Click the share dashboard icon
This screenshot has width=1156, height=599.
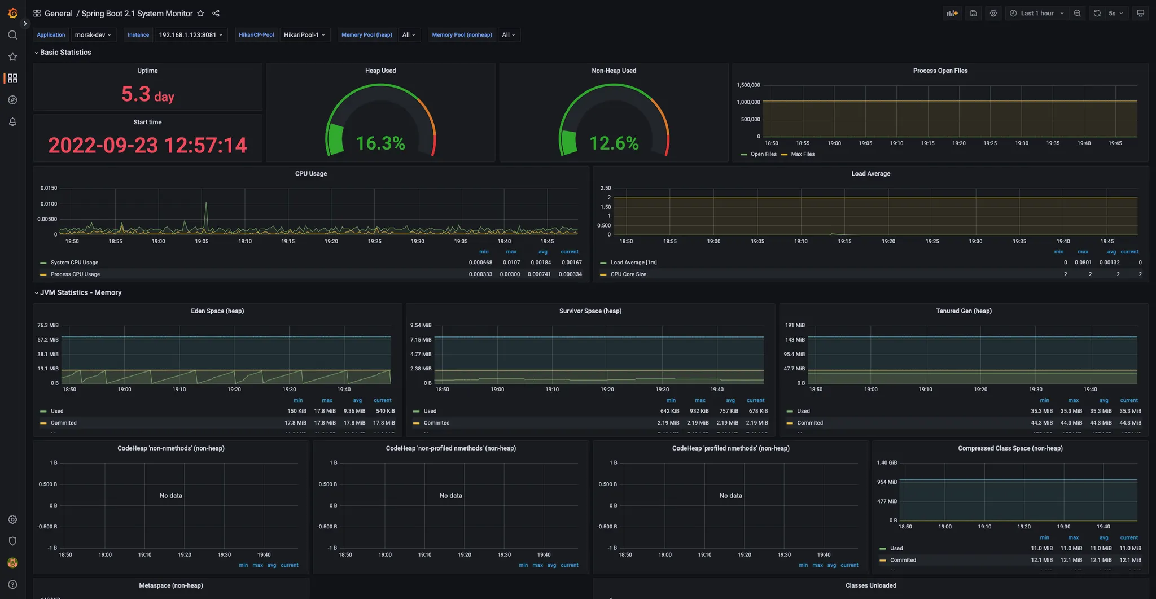[x=216, y=14]
